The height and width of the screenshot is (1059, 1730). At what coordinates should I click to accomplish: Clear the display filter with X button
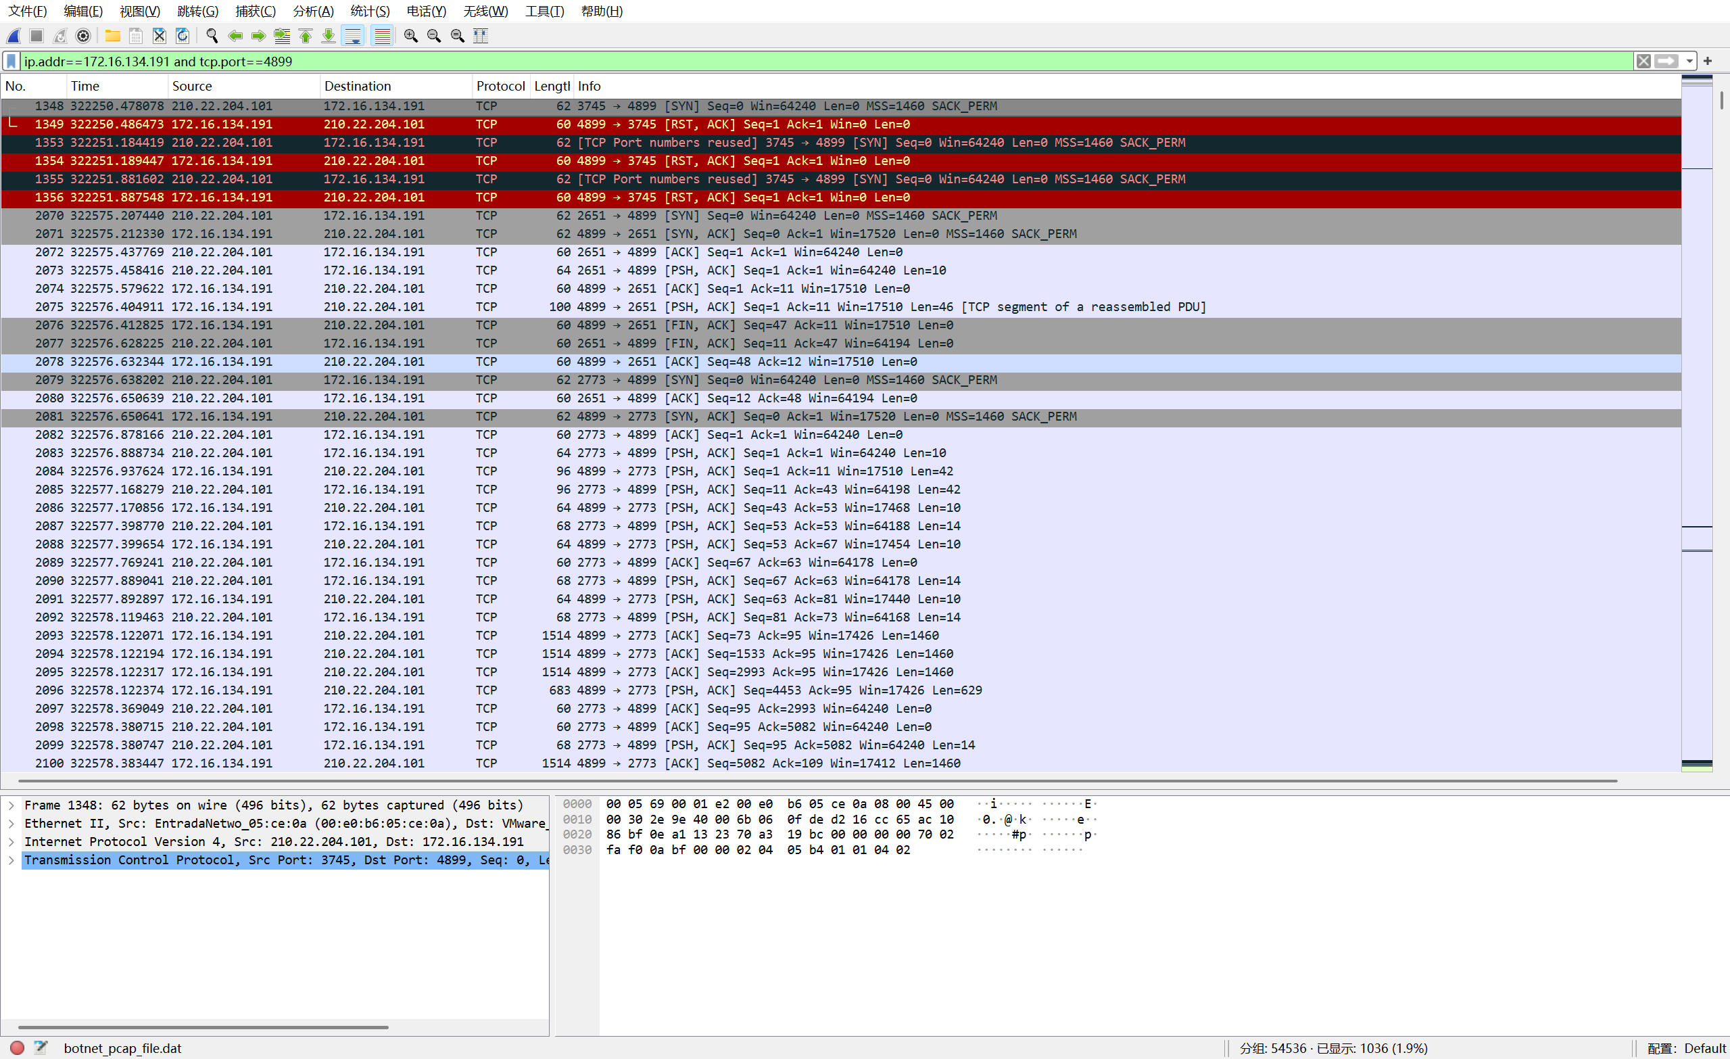(1643, 62)
